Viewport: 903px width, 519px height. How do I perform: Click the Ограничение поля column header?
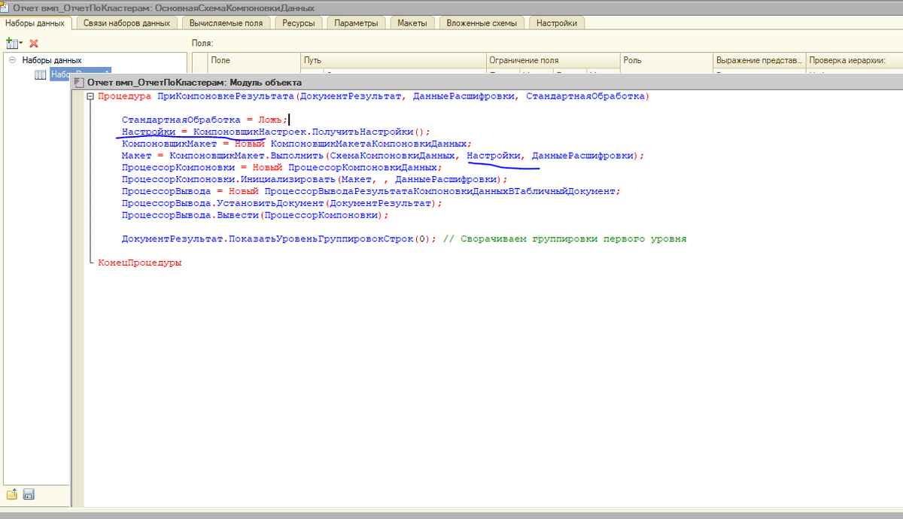pyautogui.click(x=552, y=60)
